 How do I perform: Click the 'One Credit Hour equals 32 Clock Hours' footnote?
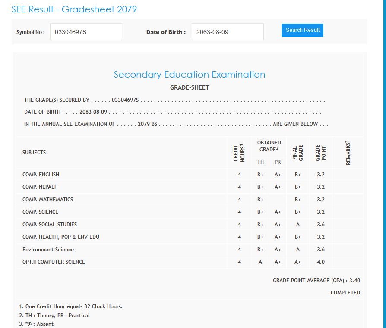point(70,306)
